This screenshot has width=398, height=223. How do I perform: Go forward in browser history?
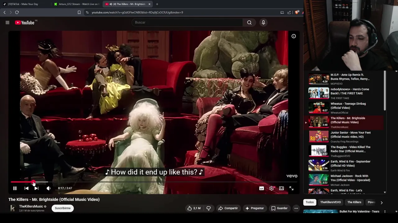pyautogui.click(x=11, y=12)
